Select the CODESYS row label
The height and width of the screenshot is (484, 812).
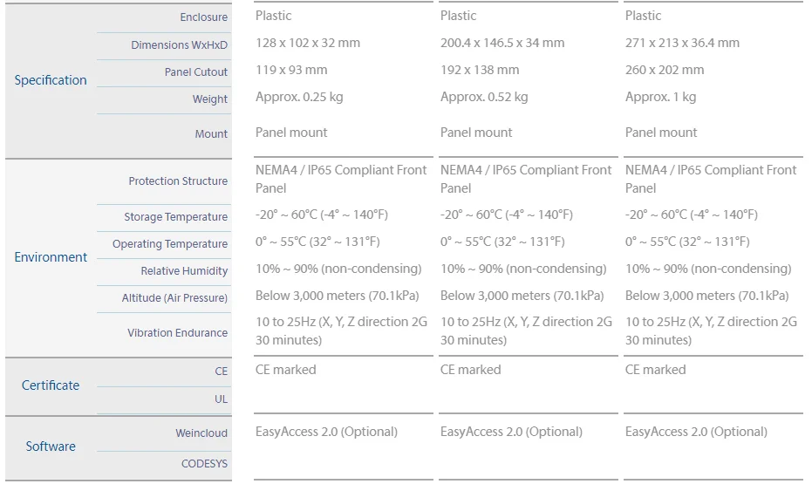pyautogui.click(x=204, y=464)
